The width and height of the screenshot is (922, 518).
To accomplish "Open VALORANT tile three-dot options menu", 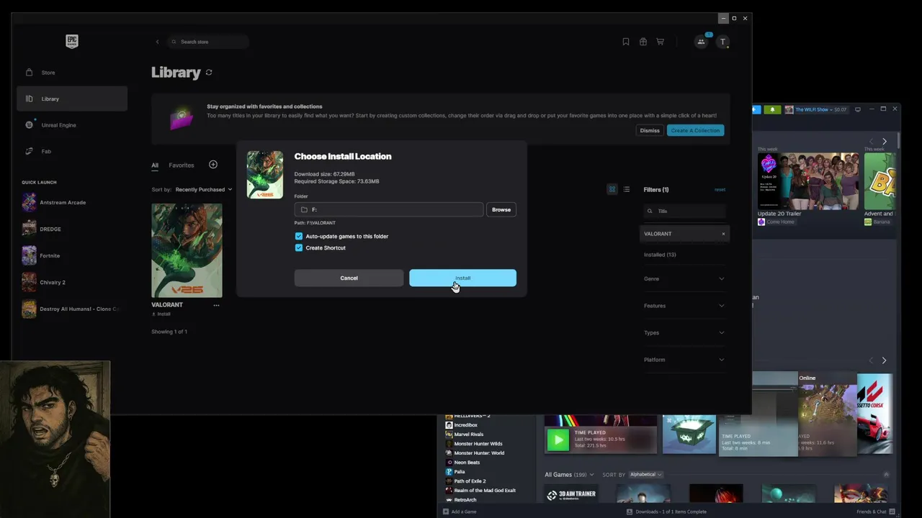I will [216, 305].
